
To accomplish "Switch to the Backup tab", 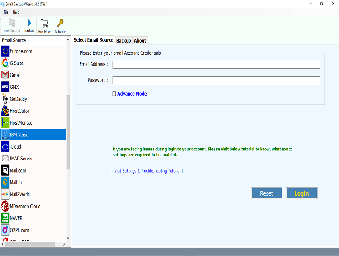I will pos(124,41).
